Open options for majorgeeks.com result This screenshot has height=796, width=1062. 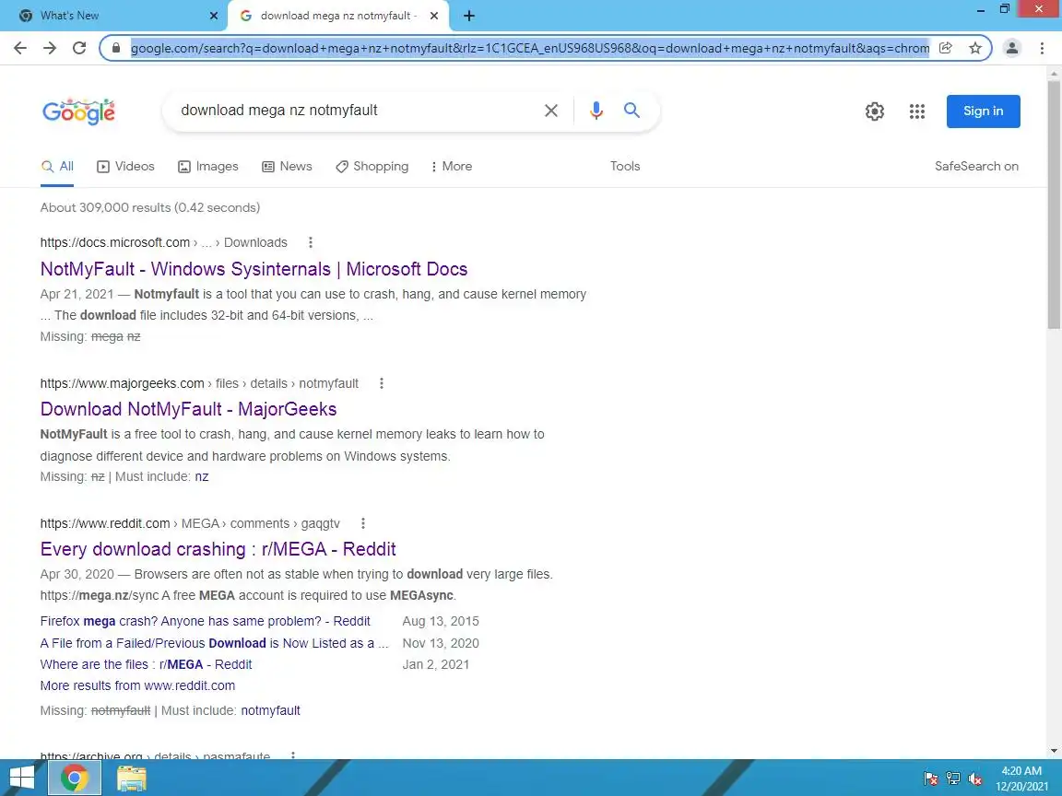click(x=382, y=383)
